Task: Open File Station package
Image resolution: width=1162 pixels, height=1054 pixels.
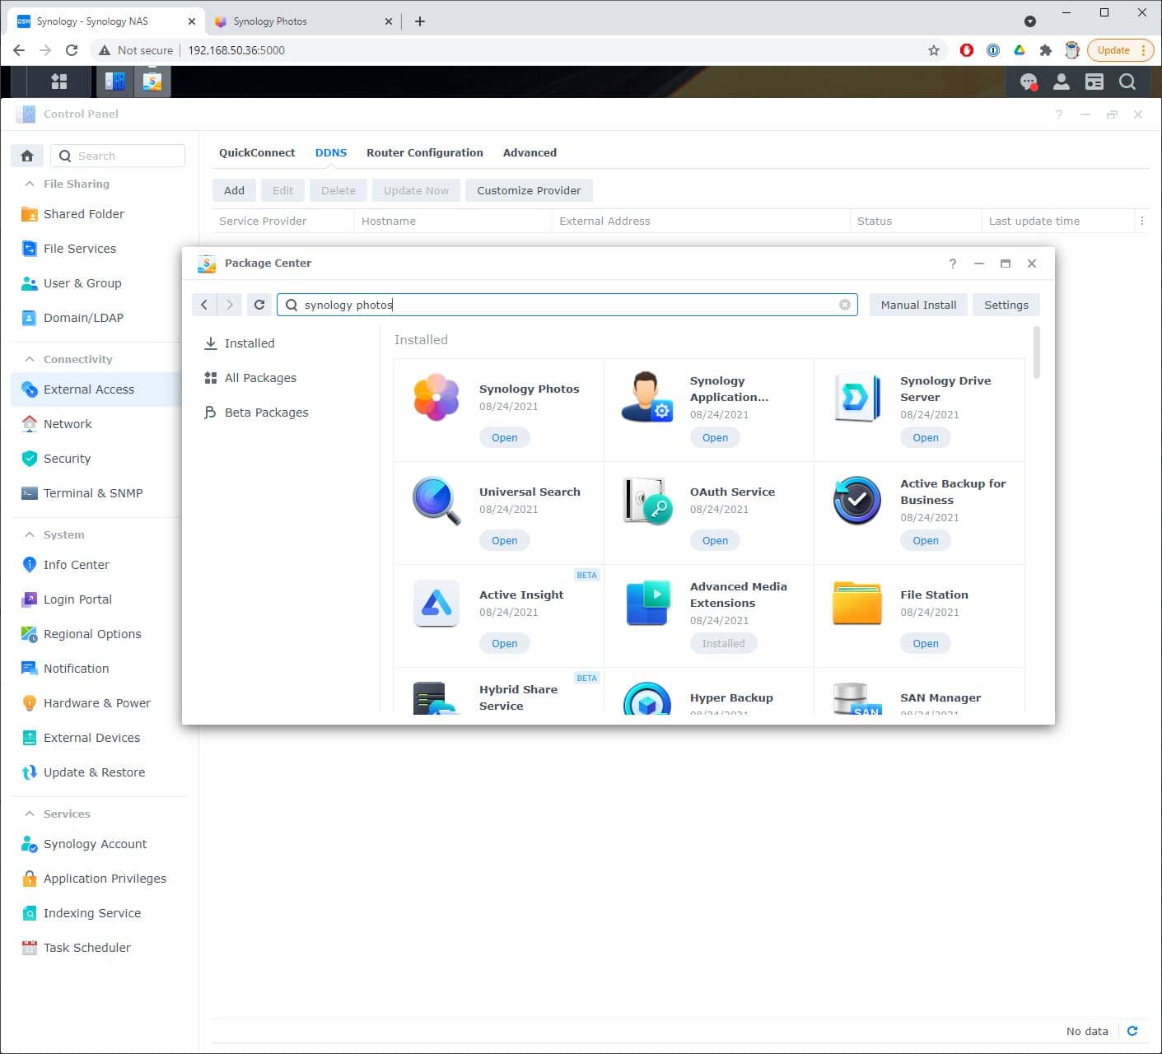Action: pos(926,644)
